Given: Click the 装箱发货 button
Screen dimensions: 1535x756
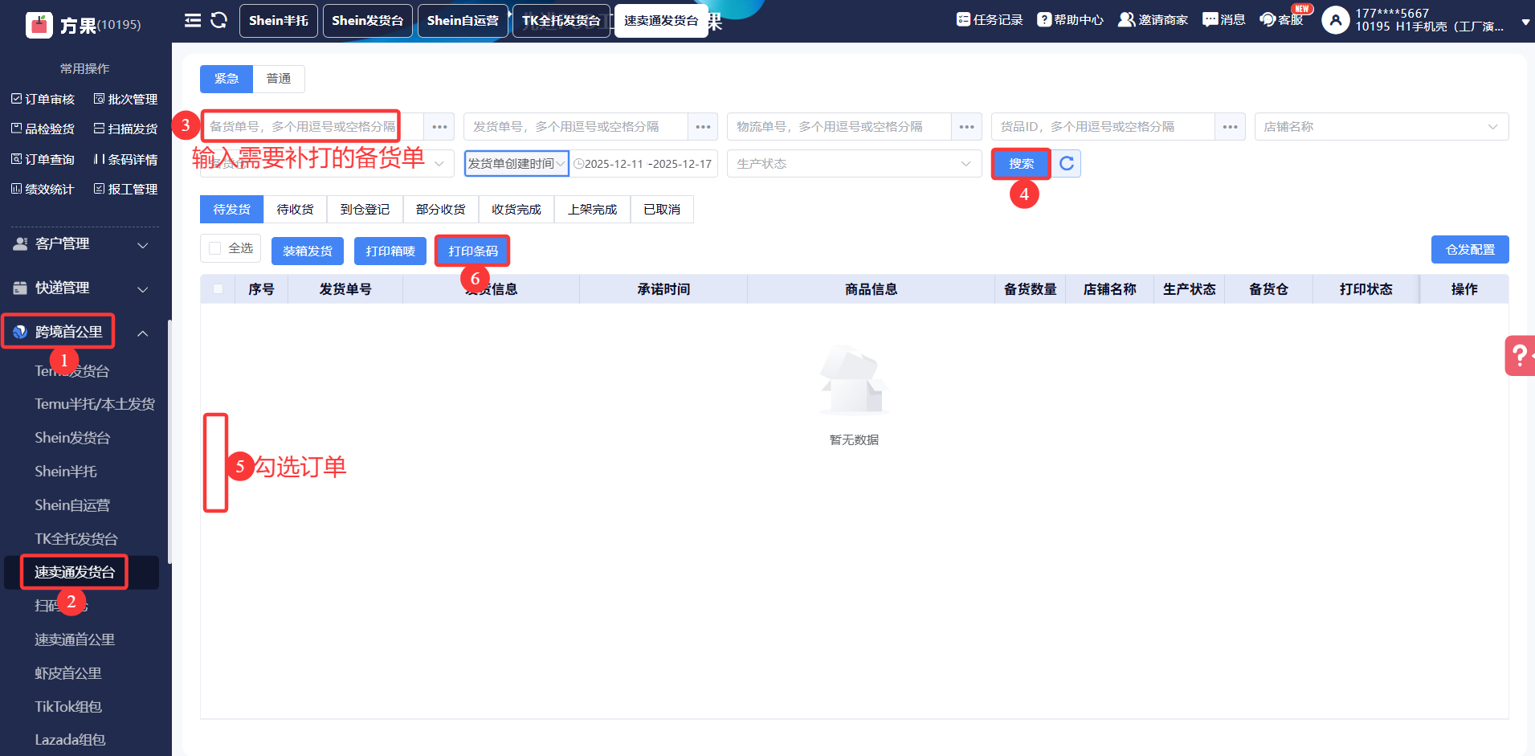Looking at the screenshot, I should (x=308, y=251).
